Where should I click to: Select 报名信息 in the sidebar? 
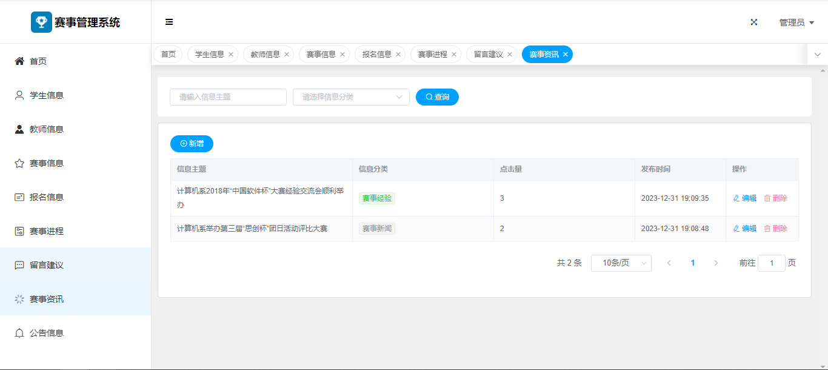[x=47, y=197]
